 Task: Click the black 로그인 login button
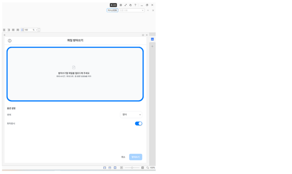(113, 5)
